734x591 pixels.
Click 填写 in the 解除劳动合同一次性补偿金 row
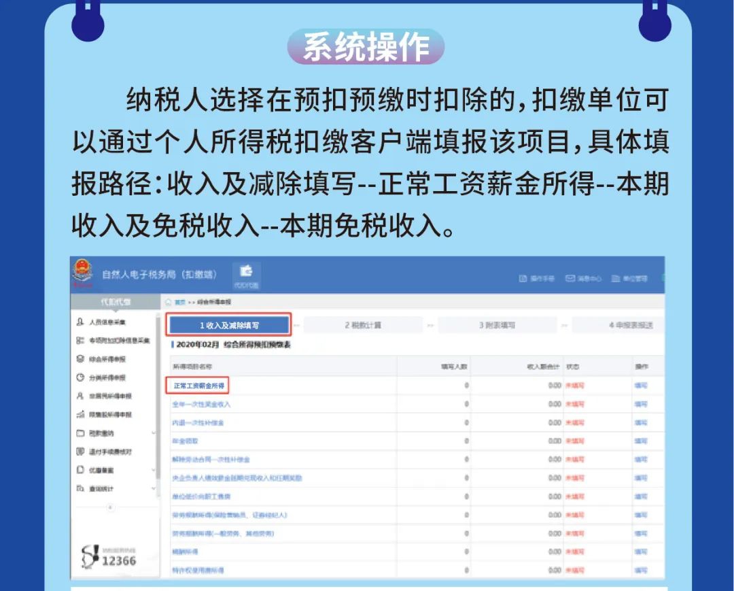641,460
